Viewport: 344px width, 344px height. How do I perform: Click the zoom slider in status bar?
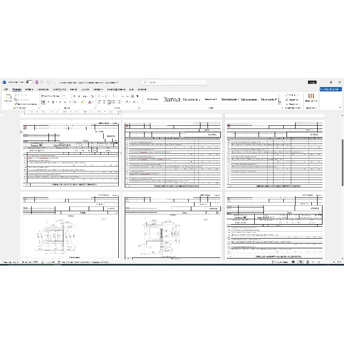(x=325, y=262)
